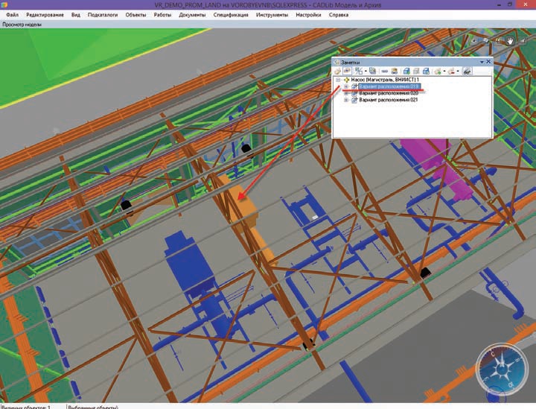Select the Вариант расположения 019 row
This screenshot has width=536, height=409.
coord(389,86)
